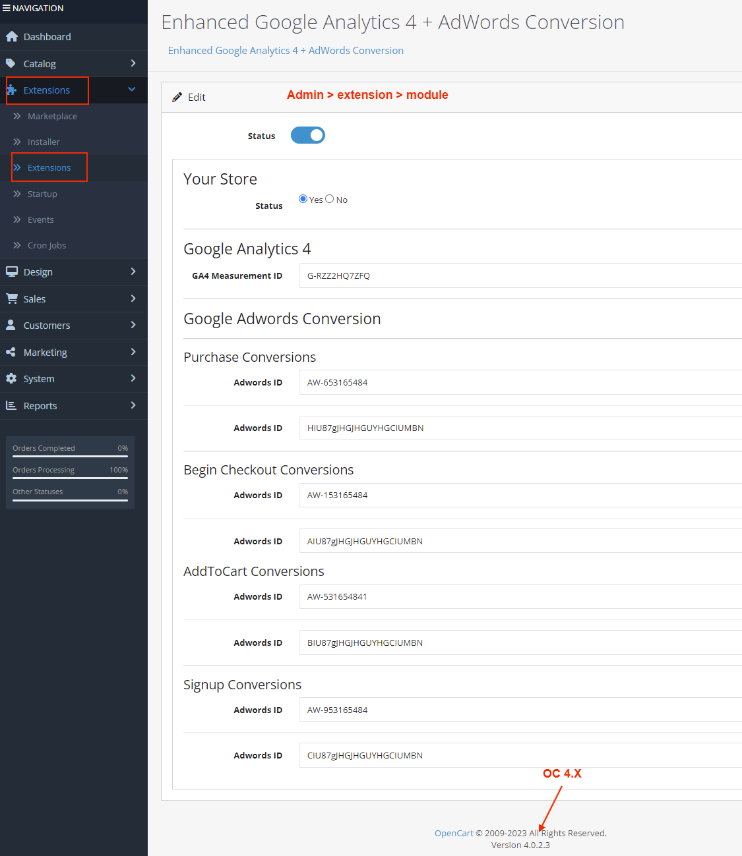
Task: Focus Signup Conversions AW-953165484 field
Action: point(520,710)
